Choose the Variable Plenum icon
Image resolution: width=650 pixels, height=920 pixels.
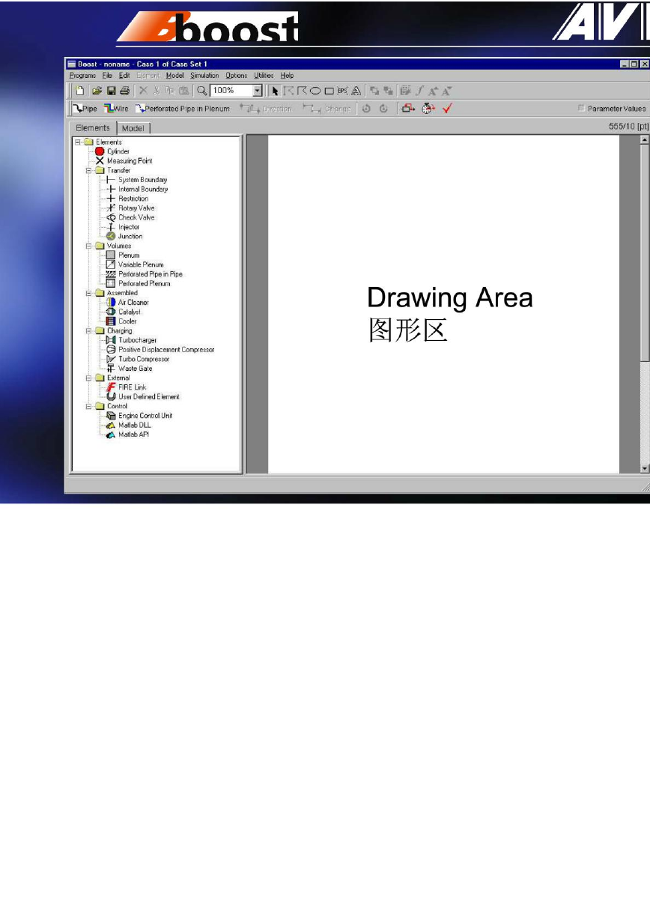pos(111,264)
